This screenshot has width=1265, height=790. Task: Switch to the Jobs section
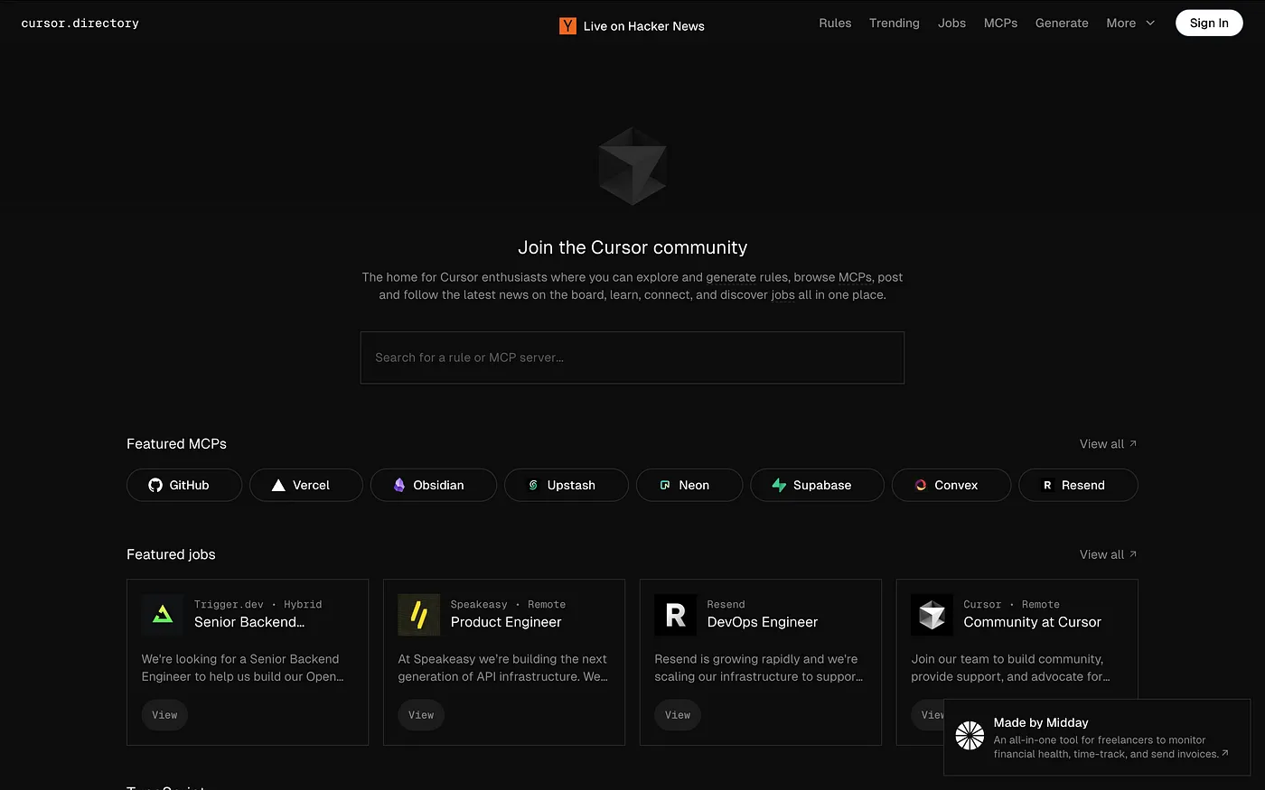coord(951,23)
